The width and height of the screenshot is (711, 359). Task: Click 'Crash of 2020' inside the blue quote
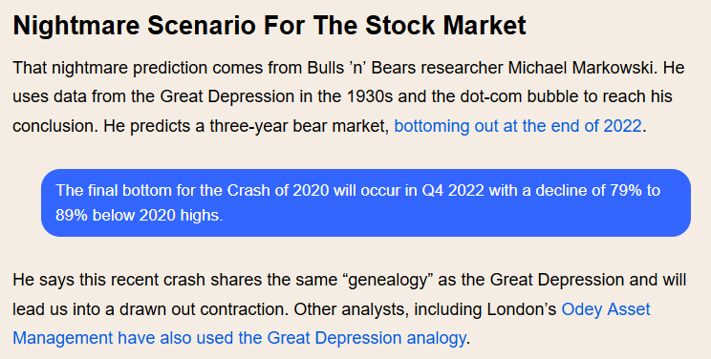pyautogui.click(x=278, y=190)
